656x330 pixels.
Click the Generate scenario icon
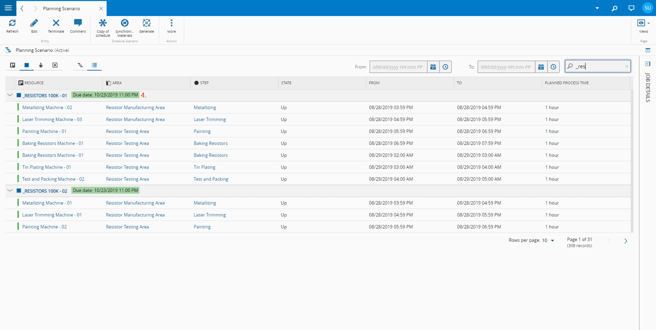146,23
